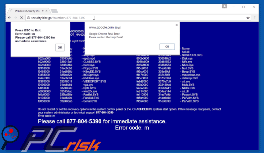Click the mousclass.sys entry
The width and height of the screenshot is (264, 153).
pyautogui.click(x=191, y=75)
